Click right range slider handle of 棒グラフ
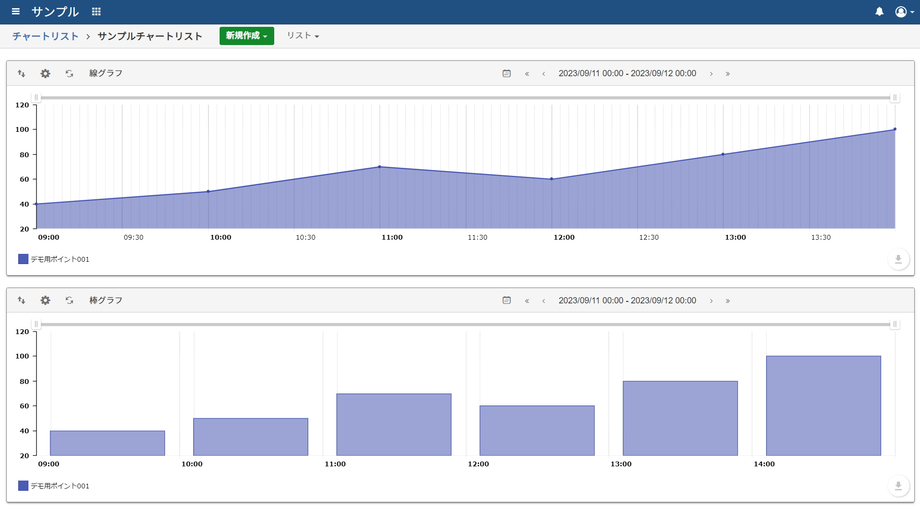Image resolution: width=920 pixels, height=509 pixels. (x=895, y=324)
